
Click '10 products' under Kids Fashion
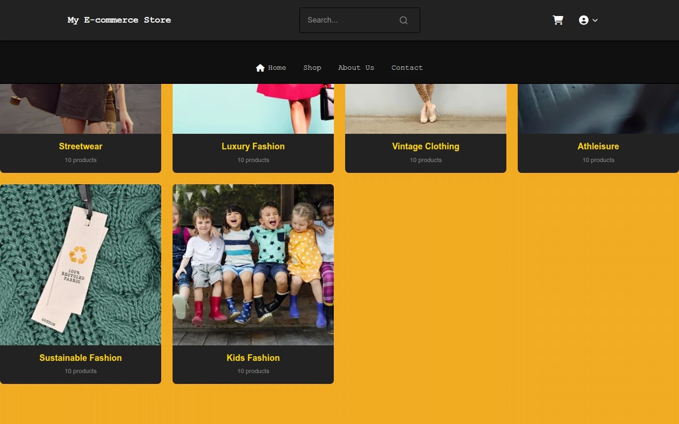pyautogui.click(x=253, y=371)
